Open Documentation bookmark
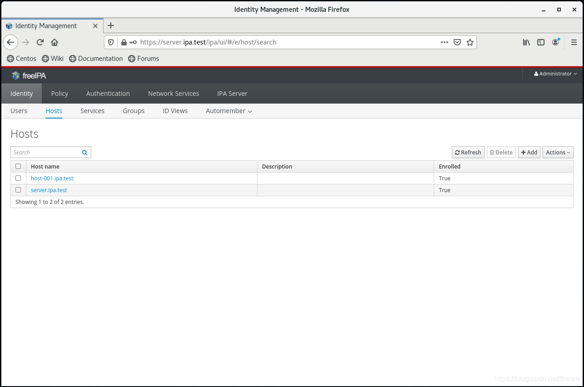This screenshot has width=584, height=387. [96, 59]
